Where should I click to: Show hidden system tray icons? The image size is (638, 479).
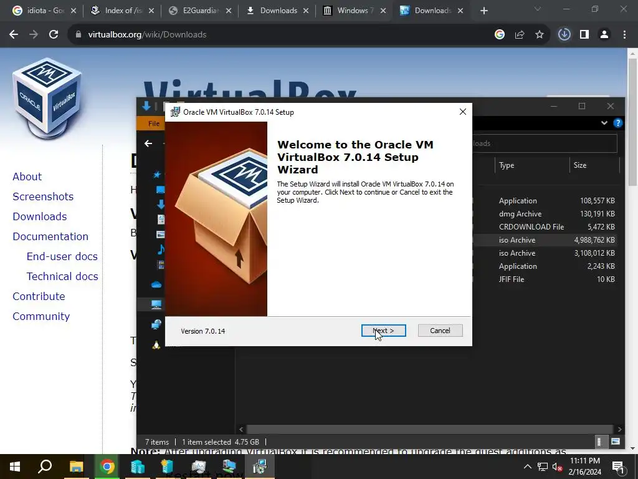527,467
